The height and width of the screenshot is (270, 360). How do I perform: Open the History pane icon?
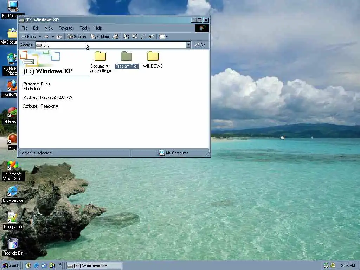click(116, 37)
